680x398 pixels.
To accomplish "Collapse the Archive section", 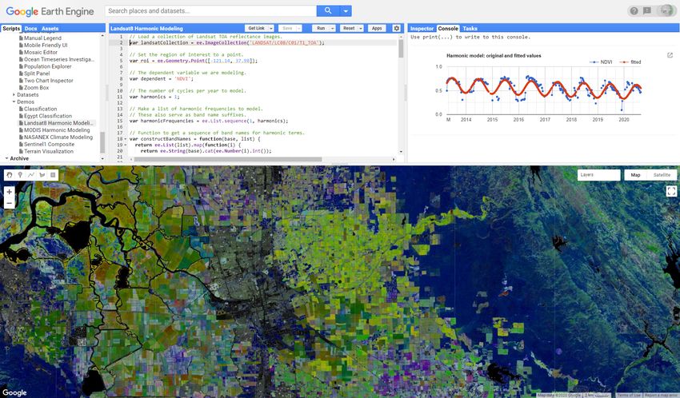I will coord(6,158).
